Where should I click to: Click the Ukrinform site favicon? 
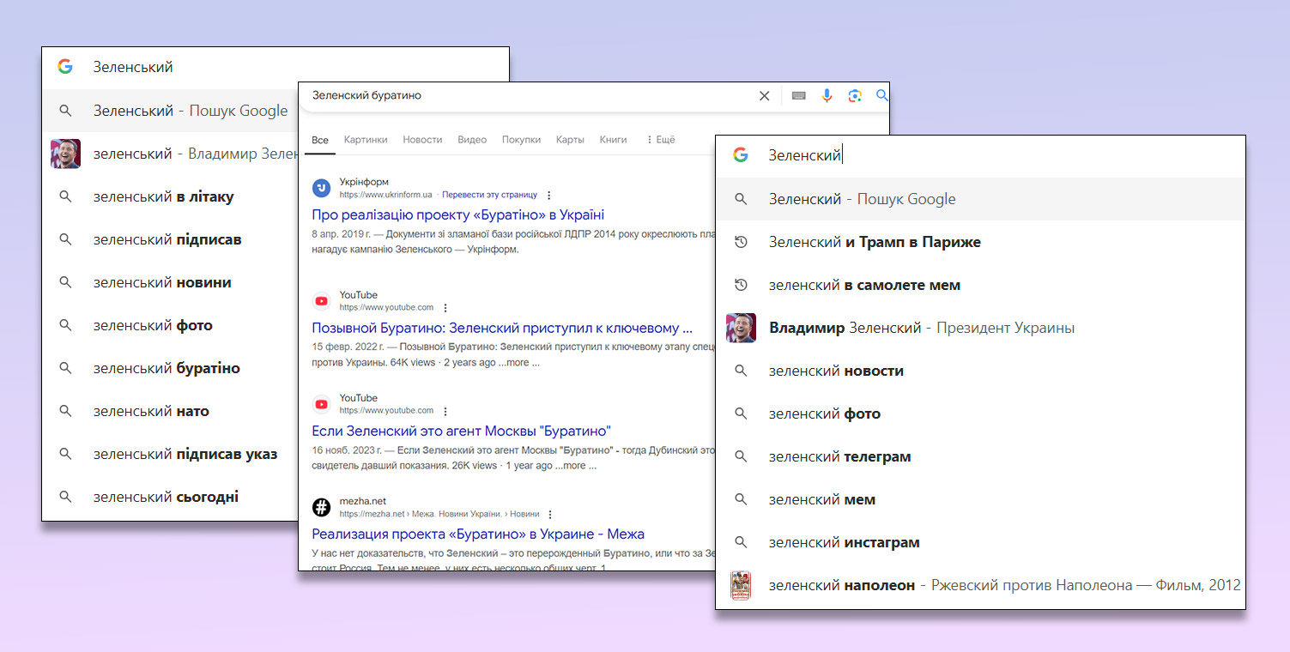(x=321, y=188)
